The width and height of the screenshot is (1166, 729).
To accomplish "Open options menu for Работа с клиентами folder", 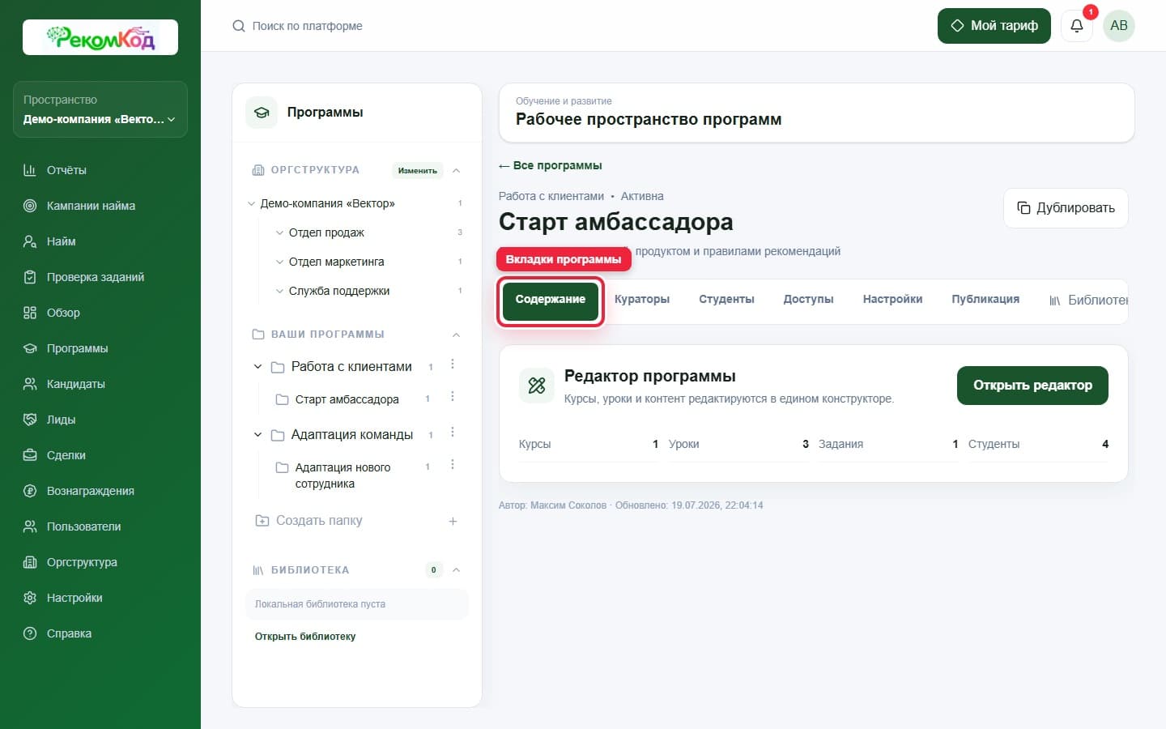I will click(x=453, y=364).
